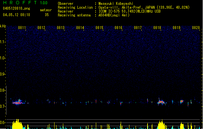
Task: Click the A504HB(yagi 4el) antenna text
Action: click(x=114, y=15)
